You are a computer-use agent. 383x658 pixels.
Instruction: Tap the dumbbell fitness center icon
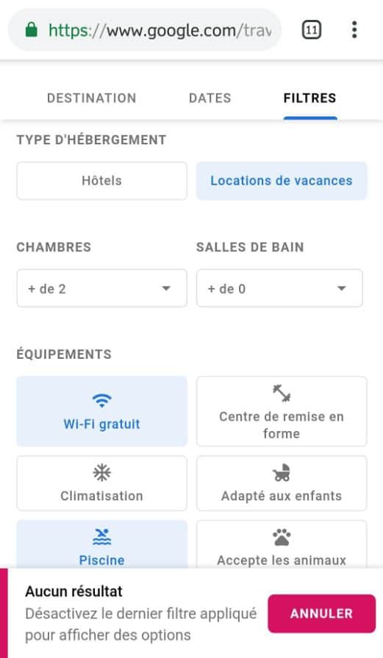click(282, 393)
